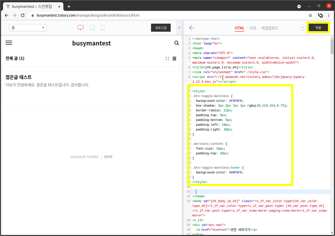Click the background-color: #00F6F6 line
335x236 pixels.
(x=220, y=172)
